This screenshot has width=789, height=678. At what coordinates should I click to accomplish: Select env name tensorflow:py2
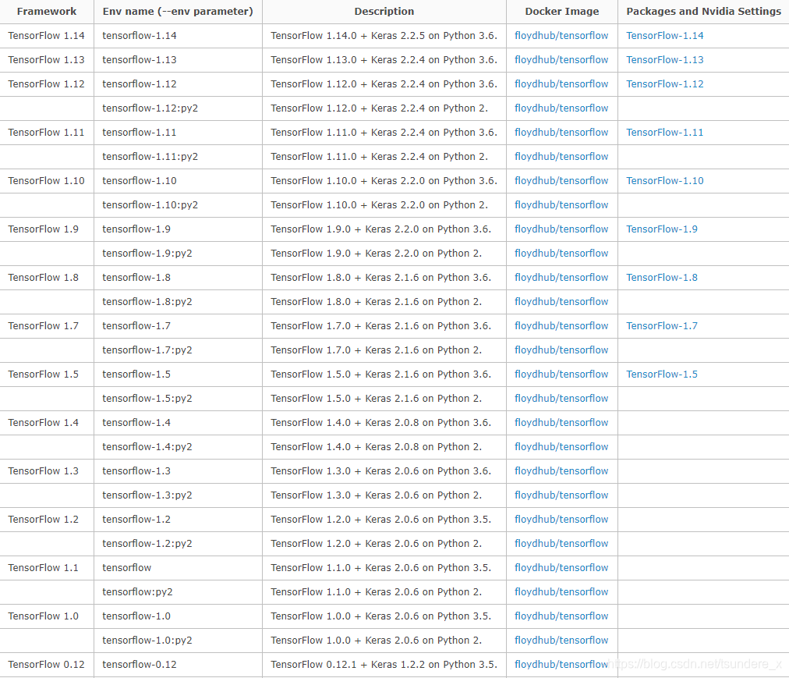click(x=137, y=592)
